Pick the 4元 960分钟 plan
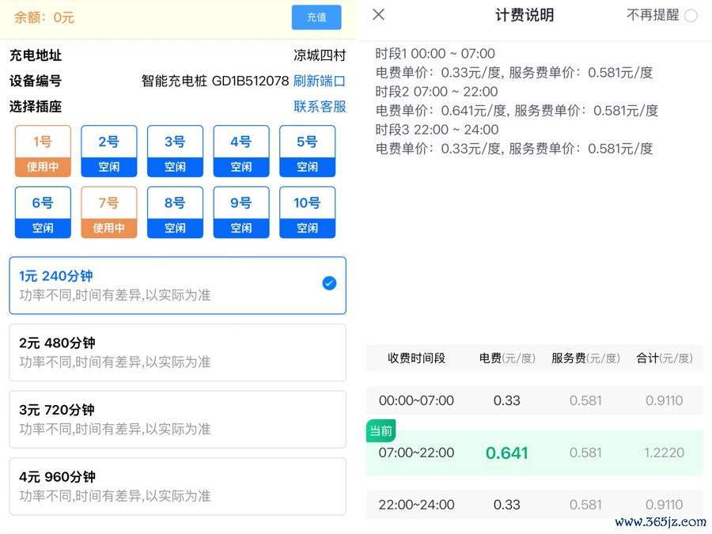This screenshot has width=712, height=534. click(177, 487)
